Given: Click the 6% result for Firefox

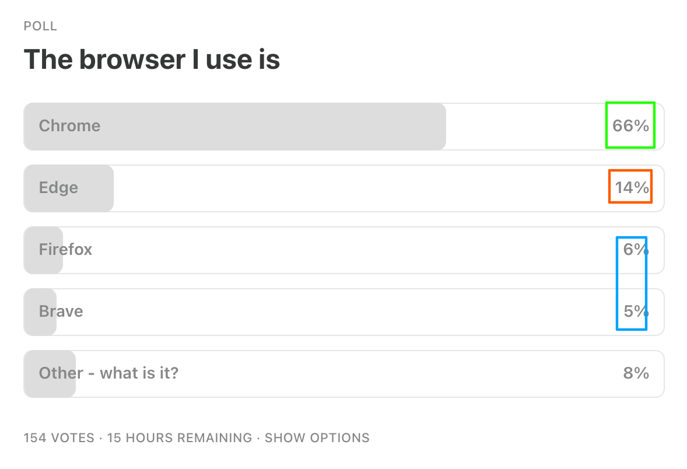Looking at the screenshot, I should (636, 250).
